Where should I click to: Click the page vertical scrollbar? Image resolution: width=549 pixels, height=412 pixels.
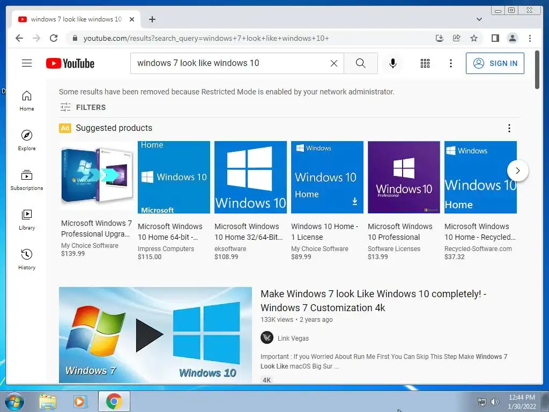pyautogui.click(x=537, y=70)
